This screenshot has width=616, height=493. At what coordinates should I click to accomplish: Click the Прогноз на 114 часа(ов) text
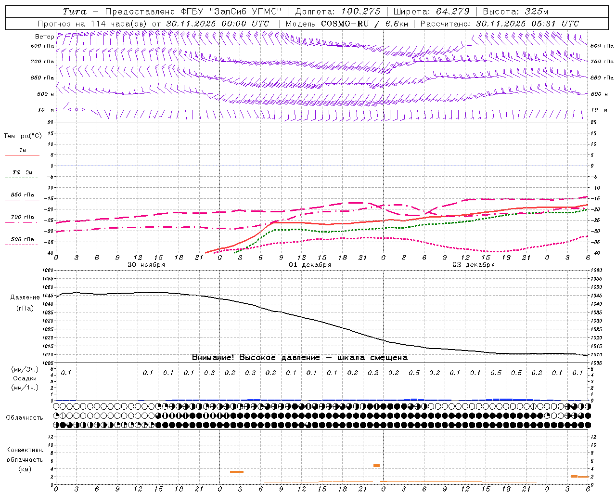93,24
